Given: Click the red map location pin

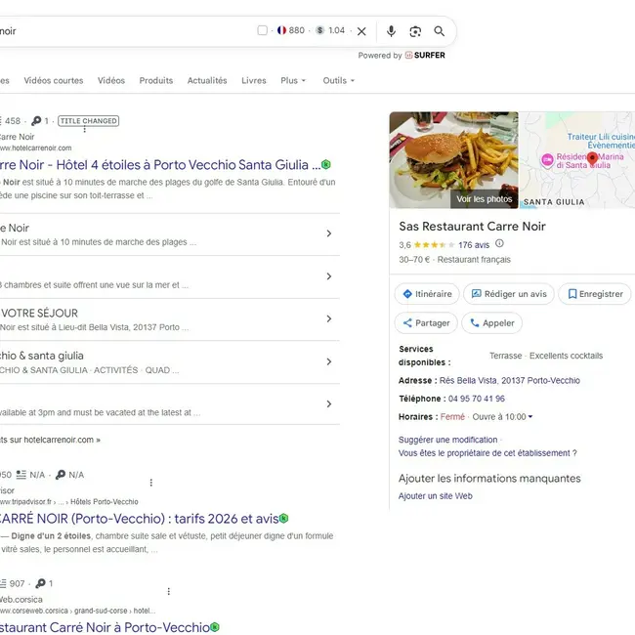Looking at the screenshot, I should click(x=592, y=158).
